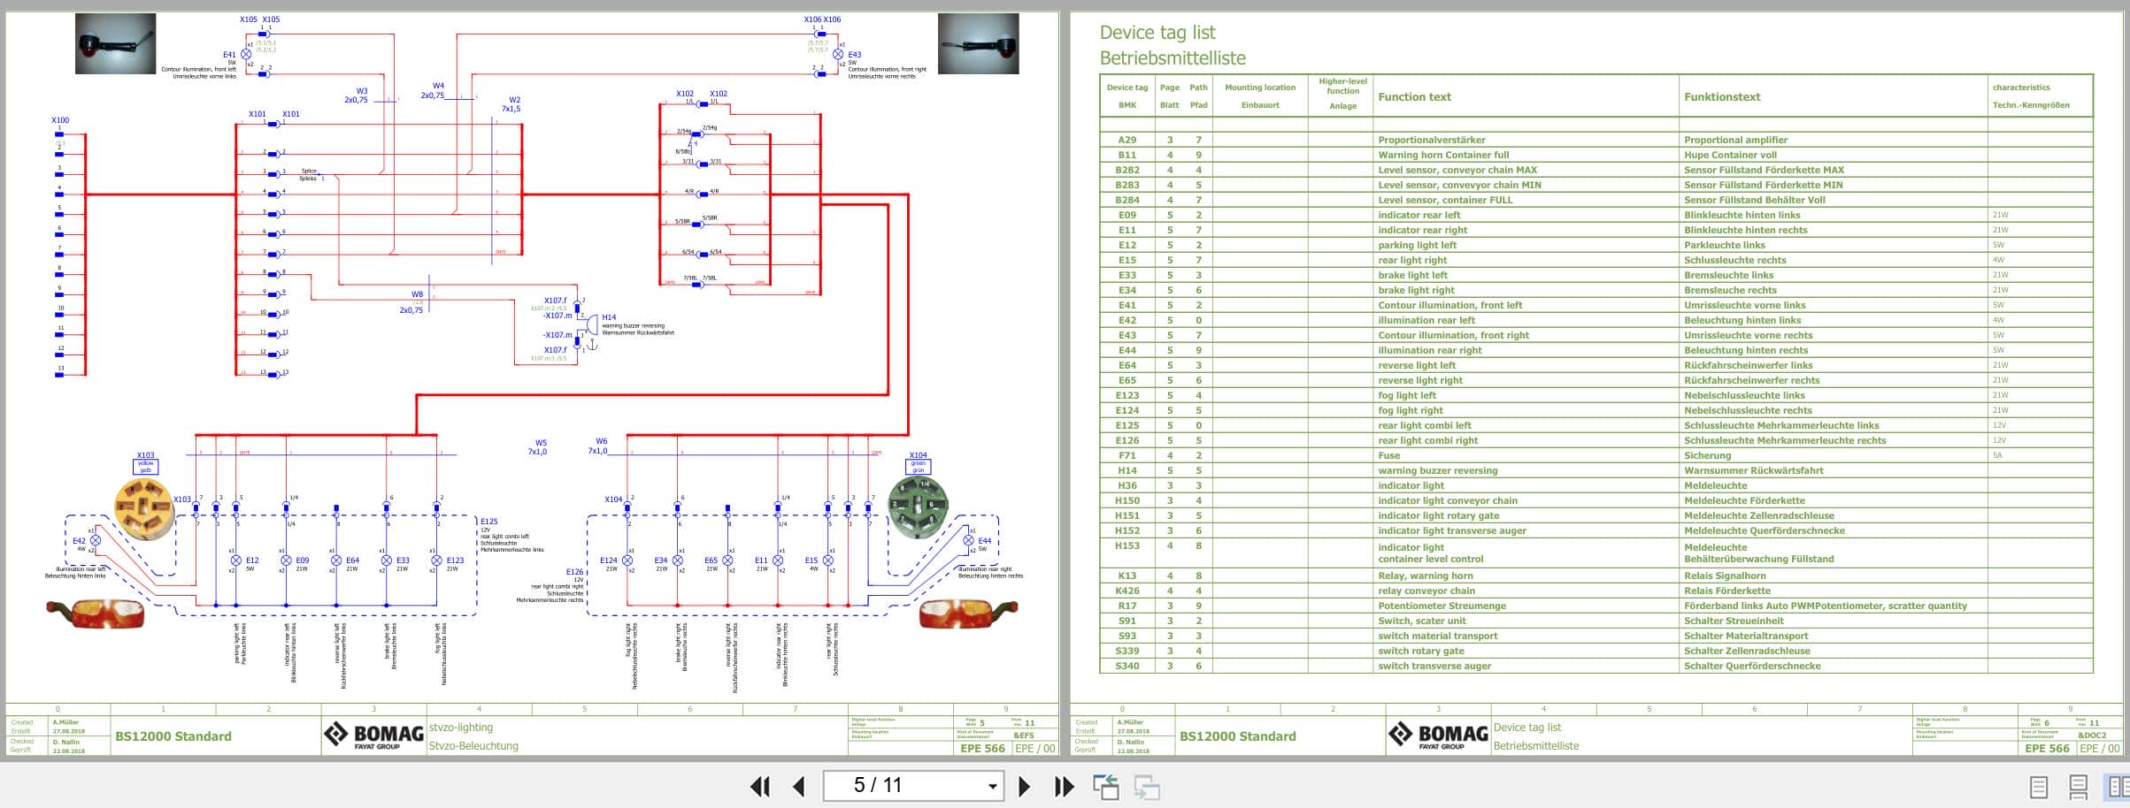Jump to the first page of the document
The image size is (2130, 808).
tap(758, 785)
